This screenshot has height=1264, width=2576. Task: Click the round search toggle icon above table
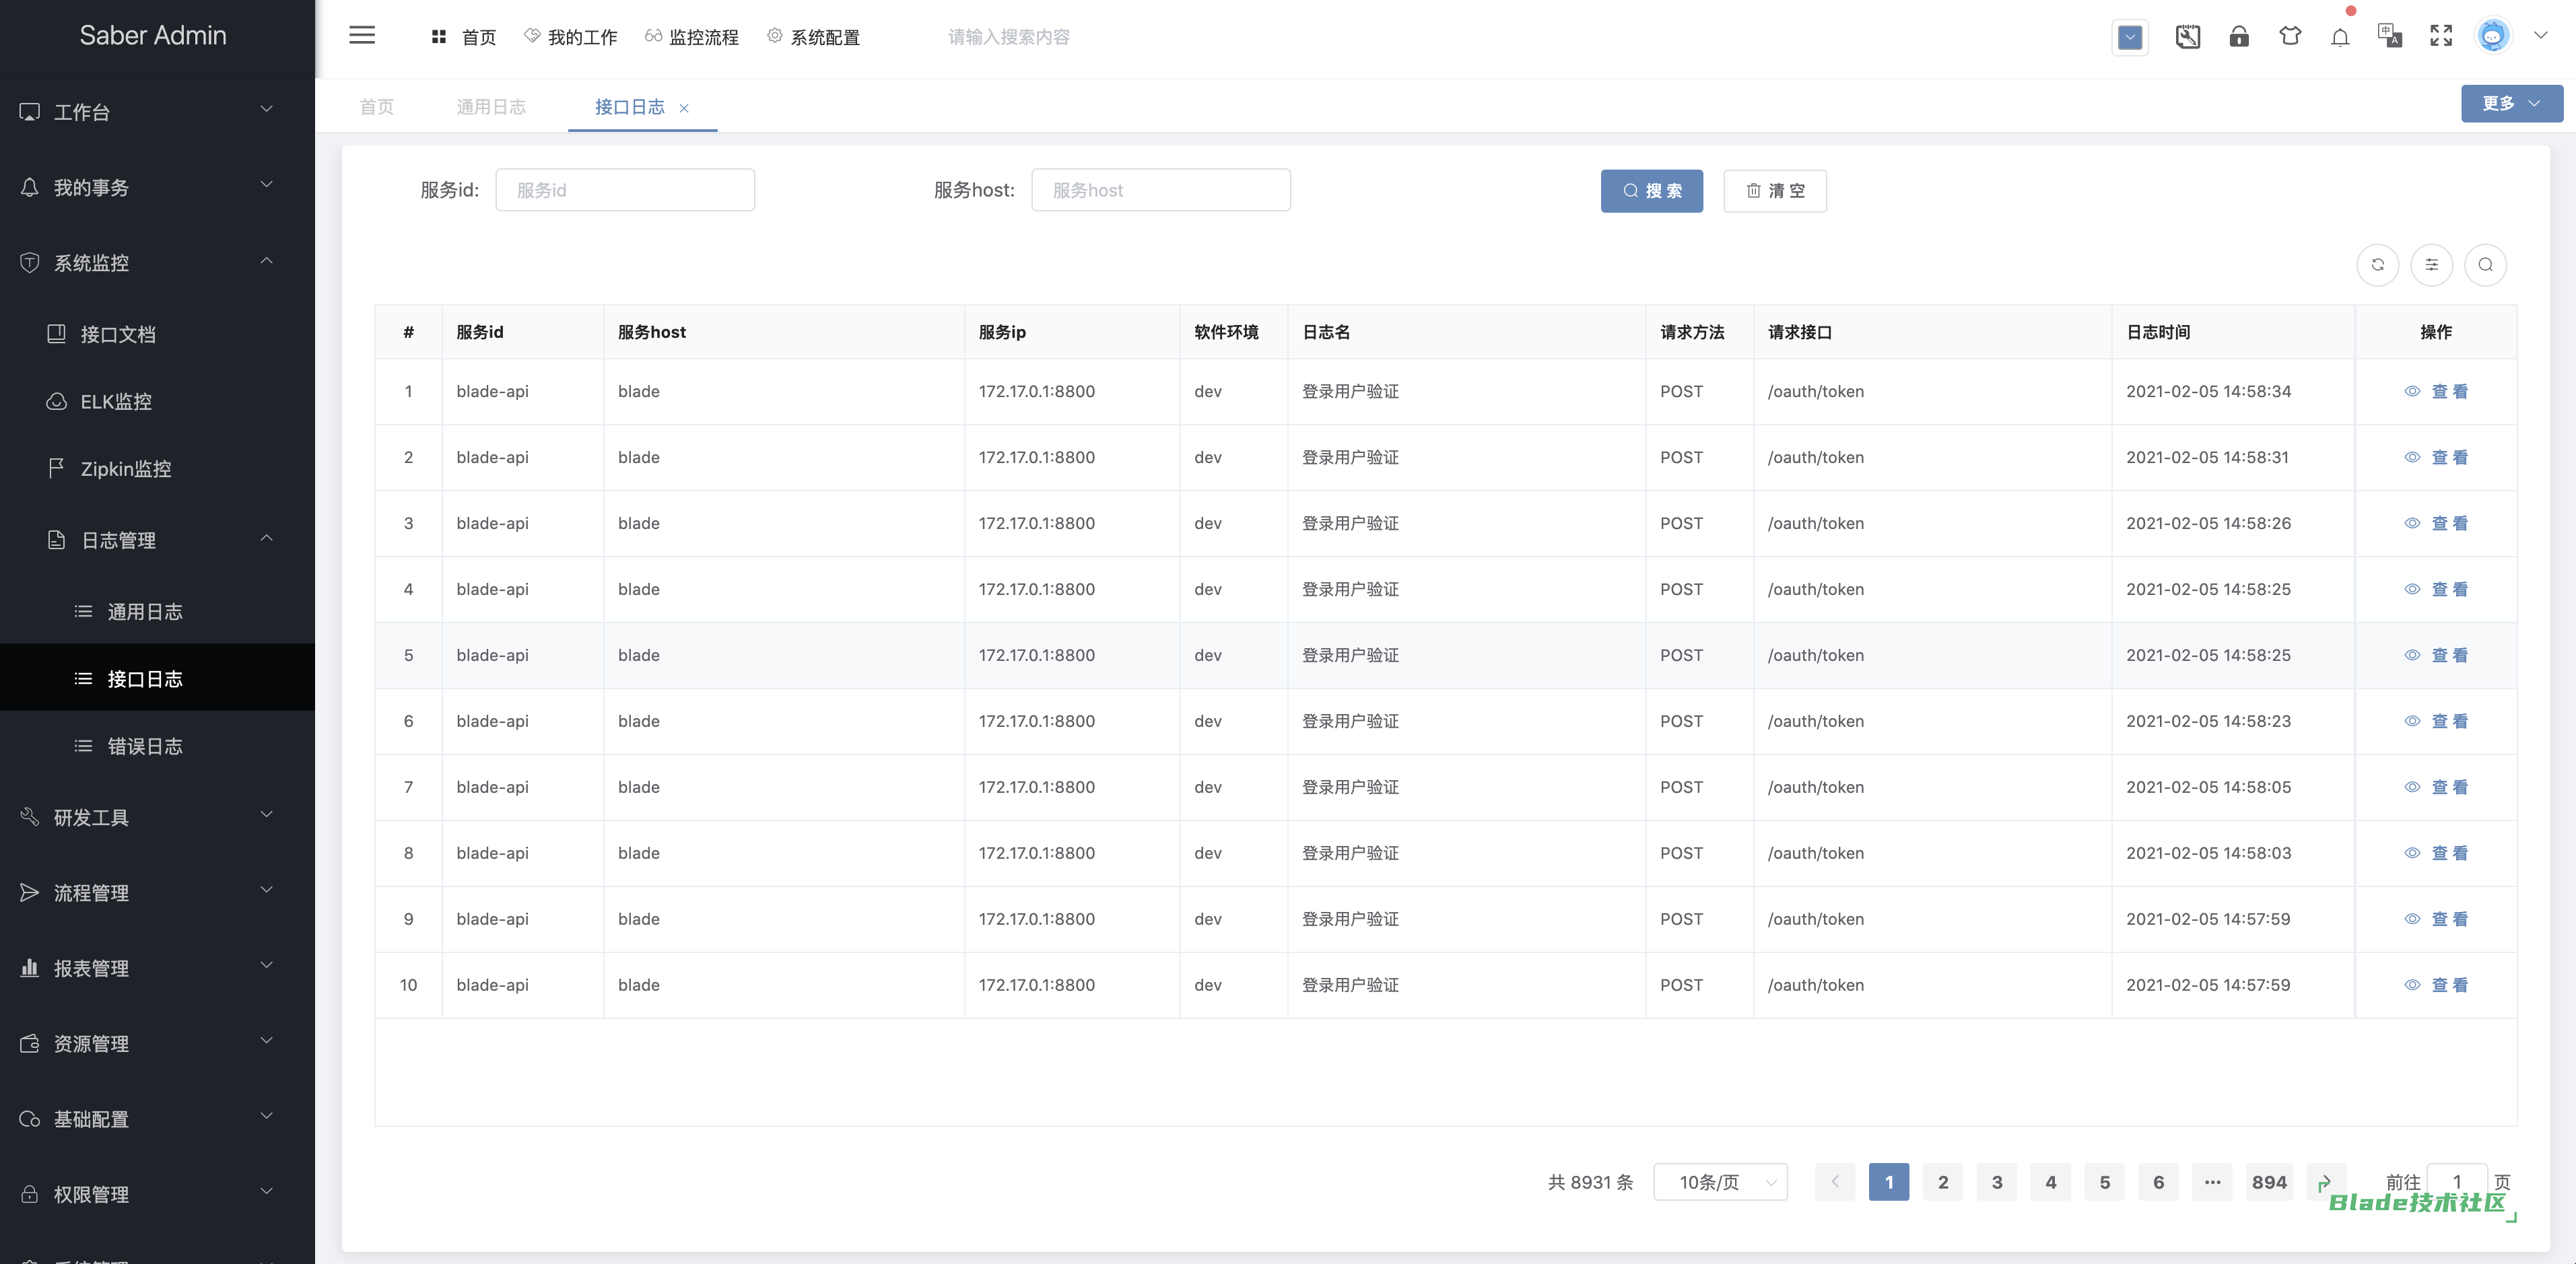pyautogui.click(x=2485, y=265)
